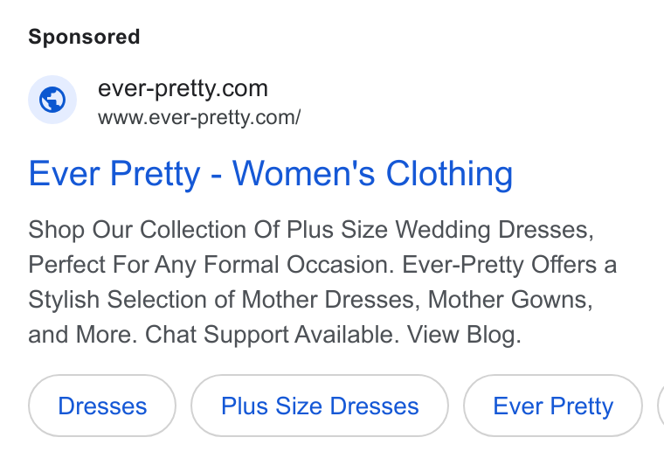Click the www.ever-pretty.com/ display URL
The height and width of the screenshot is (465, 664).
[x=199, y=117]
